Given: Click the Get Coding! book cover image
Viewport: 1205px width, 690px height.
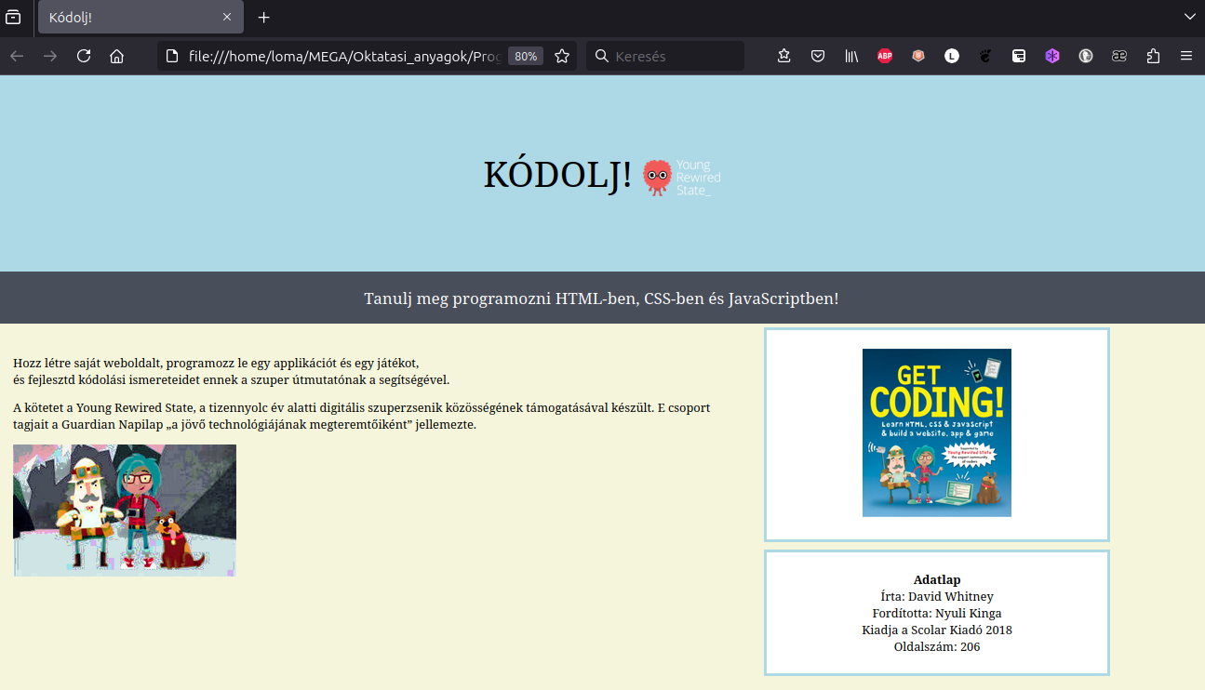Looking at the screenshot, I should click(x=937, y=432).
